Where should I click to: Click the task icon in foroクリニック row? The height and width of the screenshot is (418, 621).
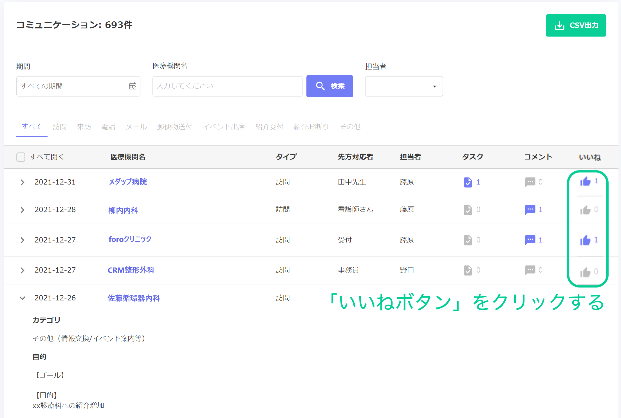tap(468, 240)
